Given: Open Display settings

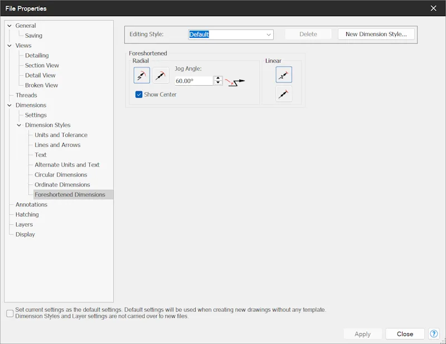Looking at the screenshot, I should 25,234.
